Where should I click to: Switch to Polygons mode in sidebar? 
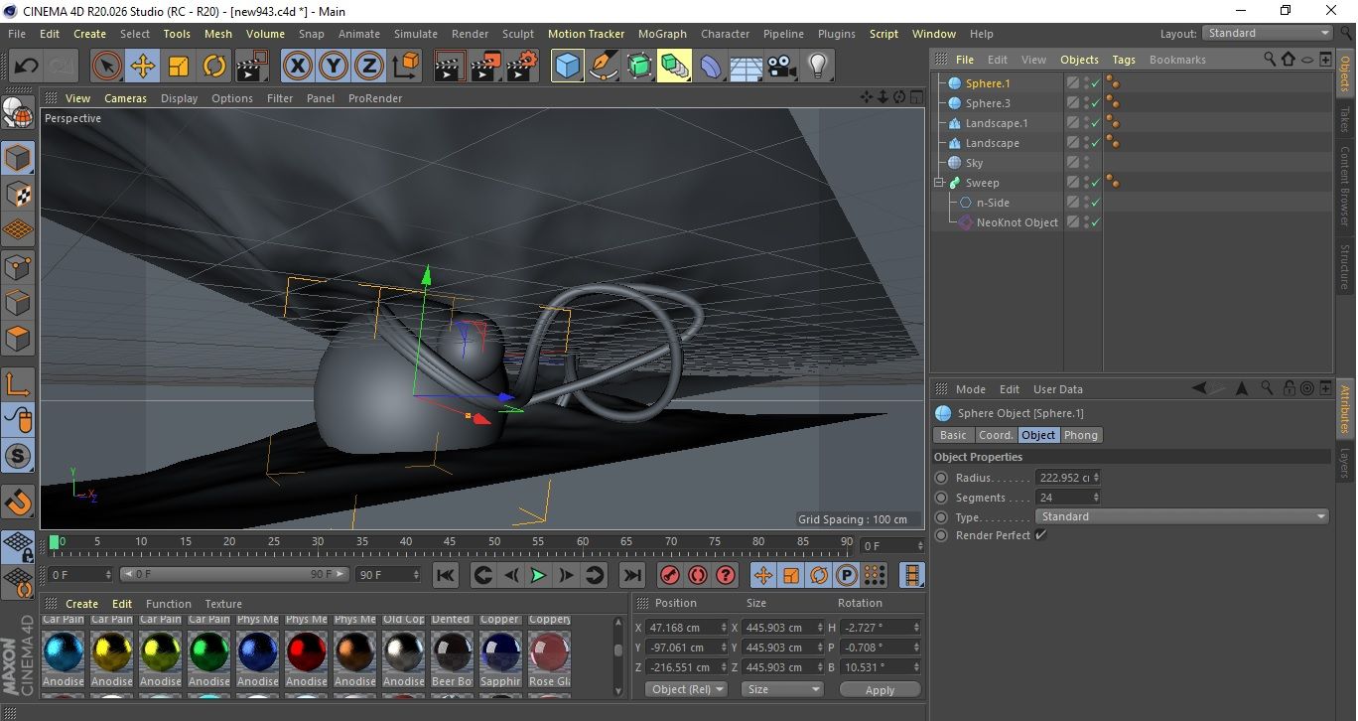(x=18, y=338)
